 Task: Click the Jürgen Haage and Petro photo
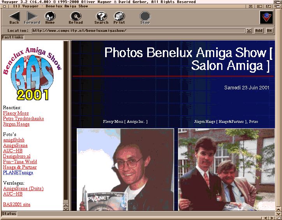pyautogui.click(x=226, y=169)
